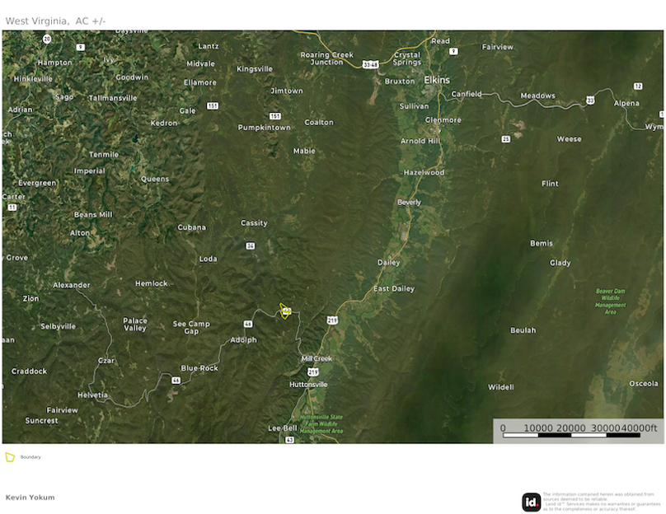Click the Beaver Dam Wildlife Management Area label
This screenshot has width=666, height=514.
pyautogui.click(x=610, y=301)
